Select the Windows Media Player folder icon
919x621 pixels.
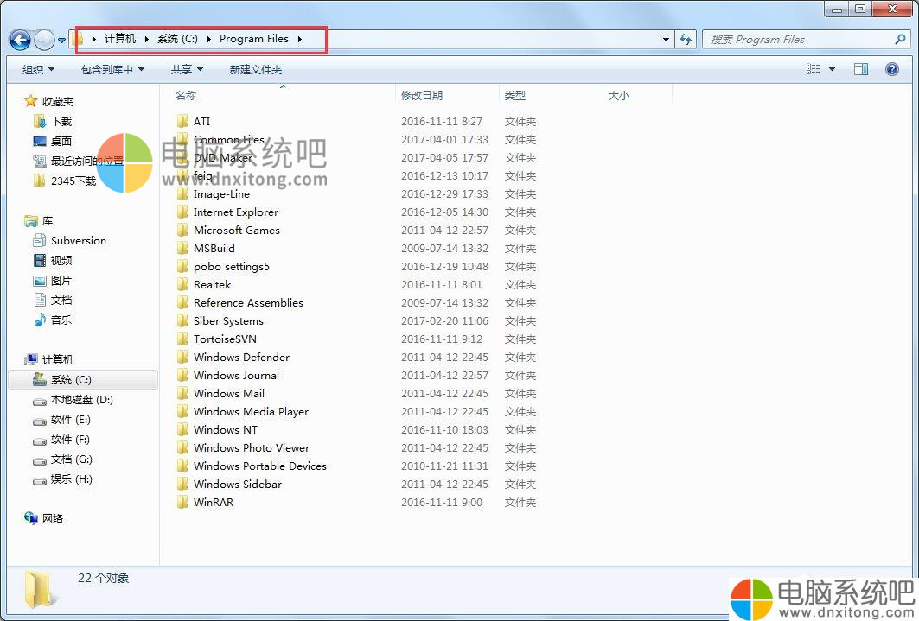coord(183,411)
